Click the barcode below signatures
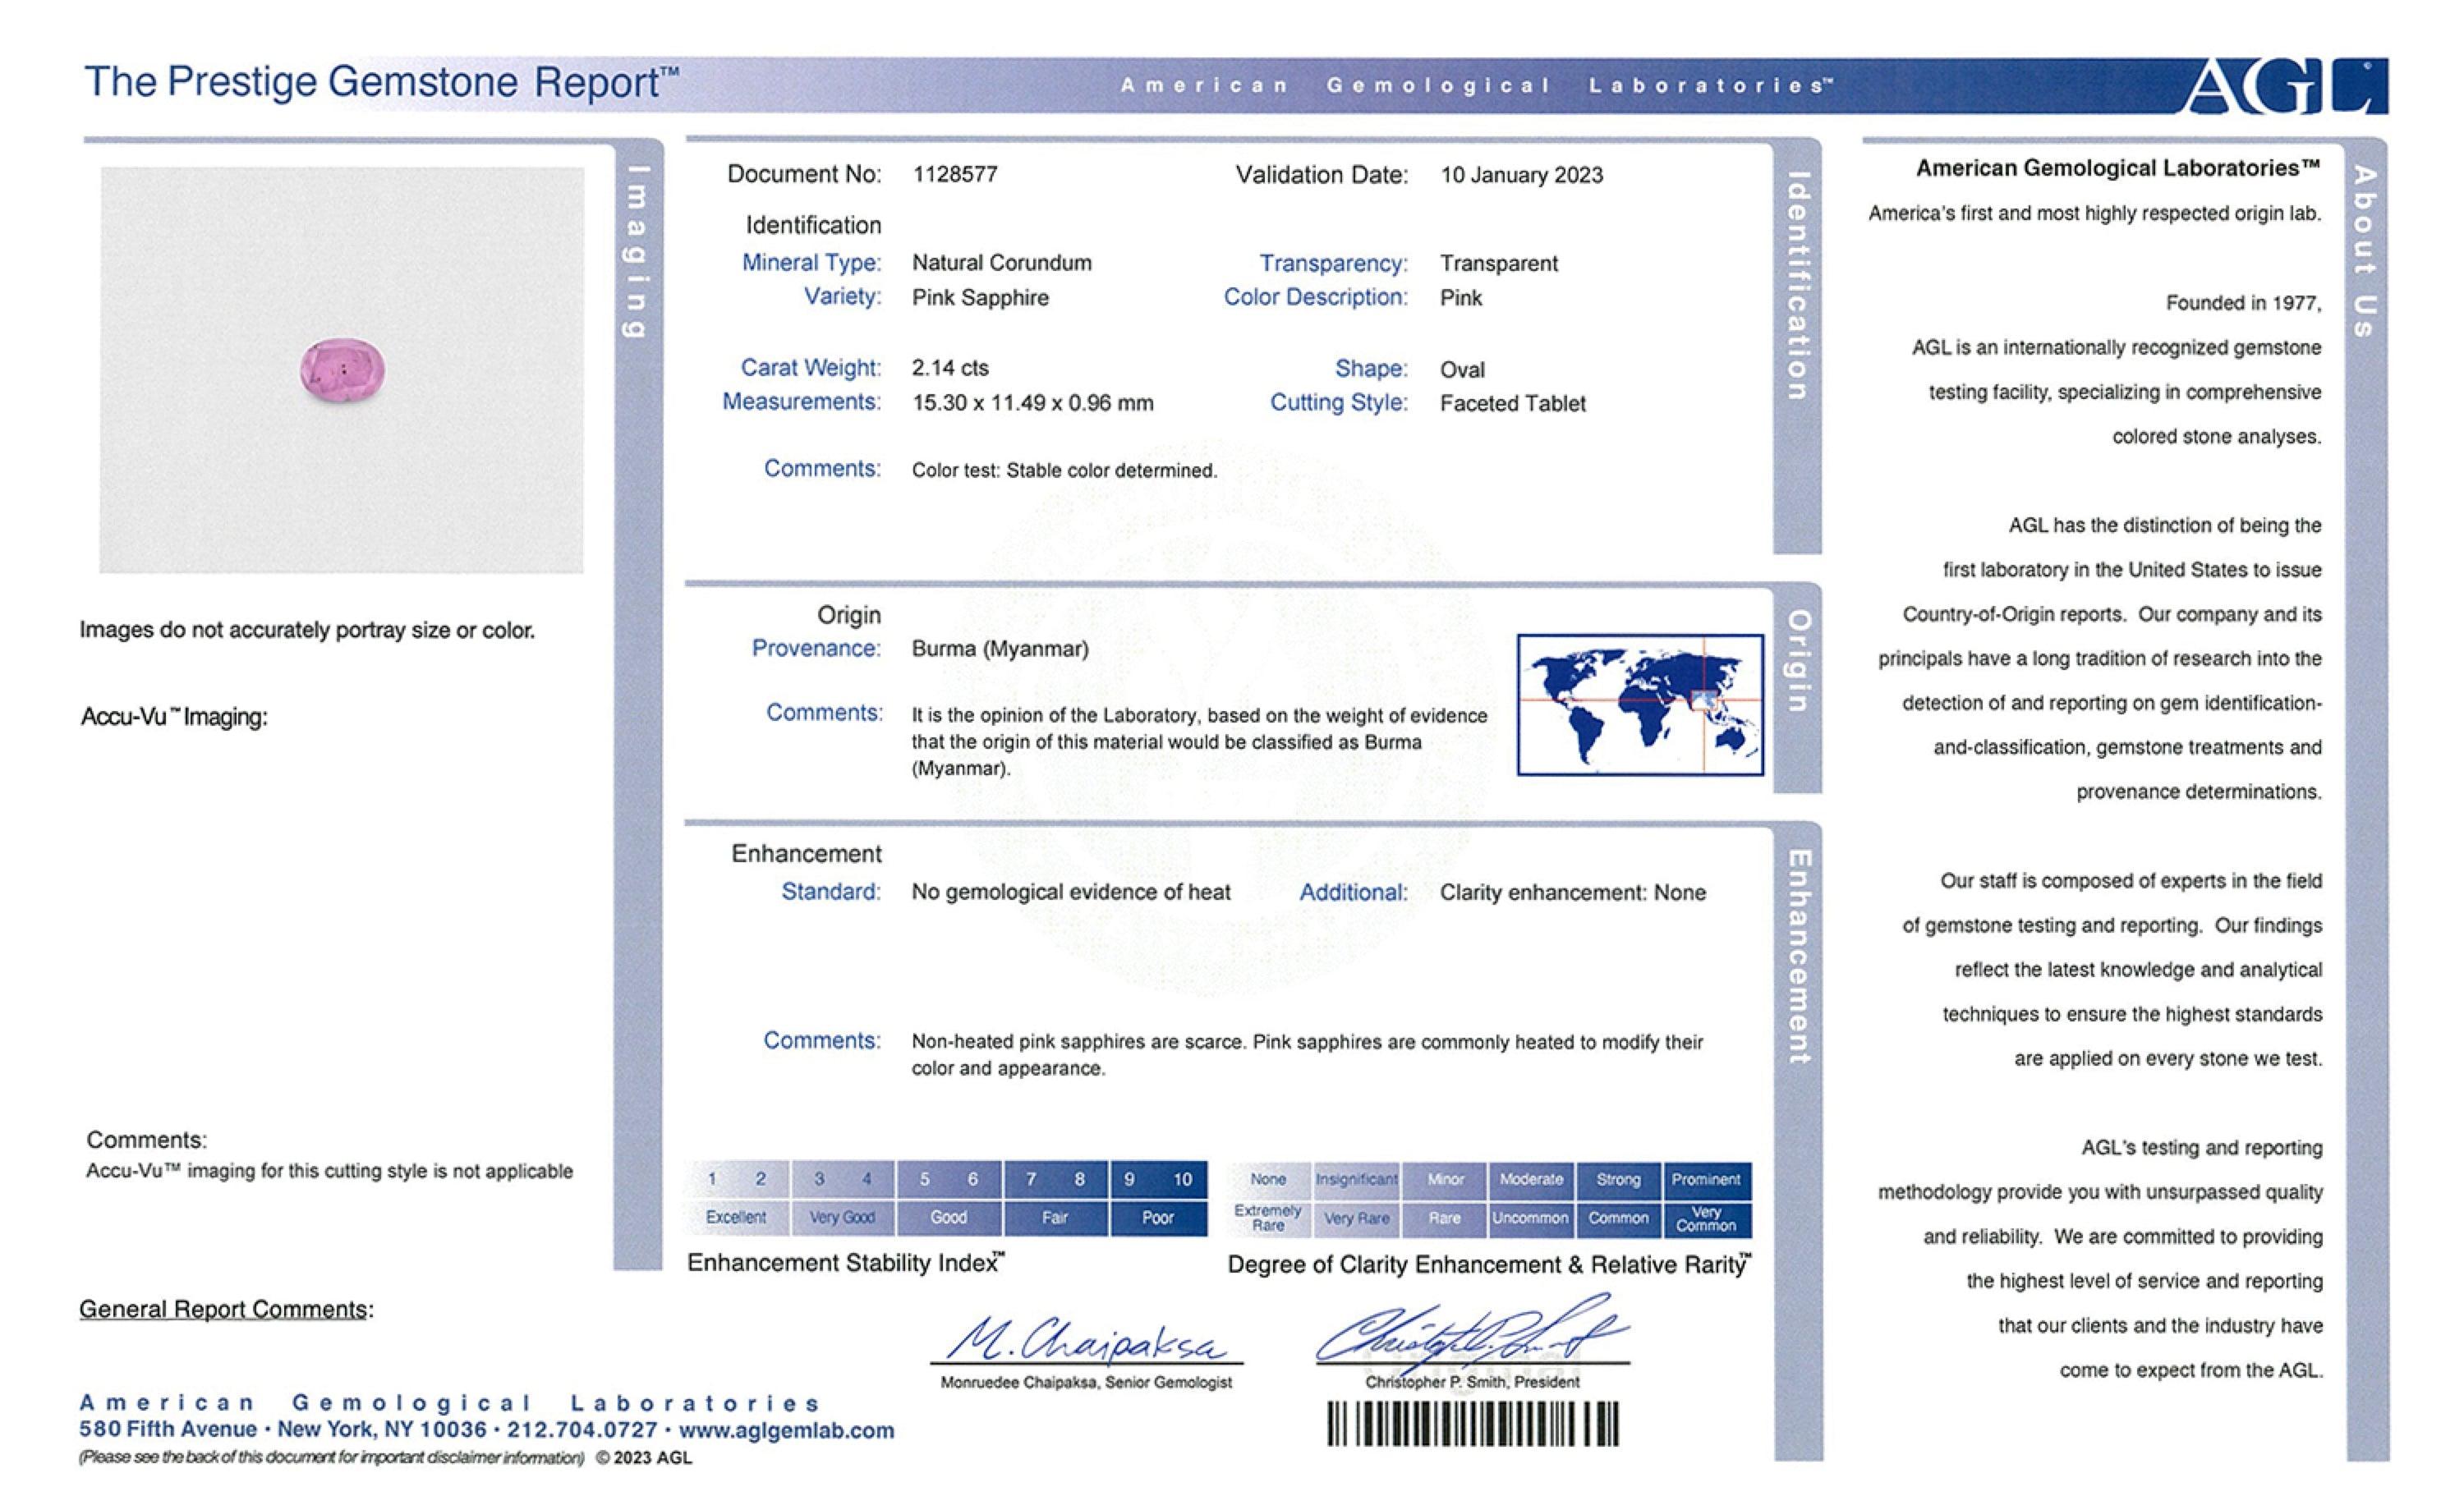This screenshot has width=2464, height=1496. (x=1472, y=1424)
